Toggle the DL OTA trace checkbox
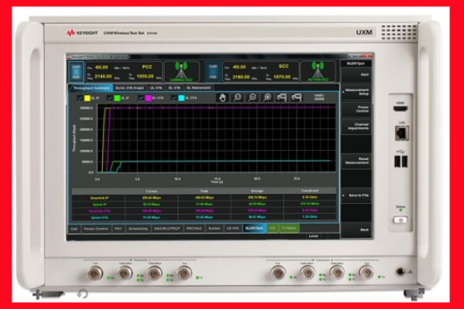 pos(142,98)
